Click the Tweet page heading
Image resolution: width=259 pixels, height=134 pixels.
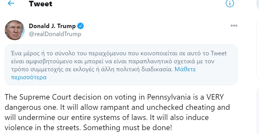click(x=40, y=4)
